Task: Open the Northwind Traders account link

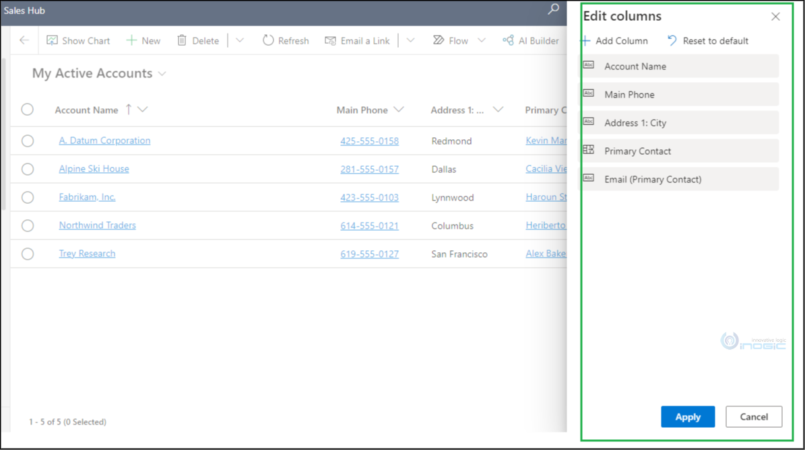Action: pyautogui.click(x=98, y=225)
